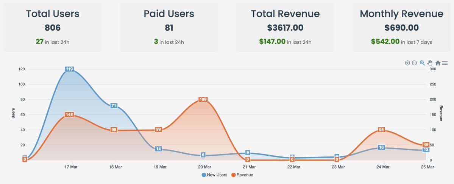Click the 71 new users data label
454x184 pixels.
click(114, 105)
